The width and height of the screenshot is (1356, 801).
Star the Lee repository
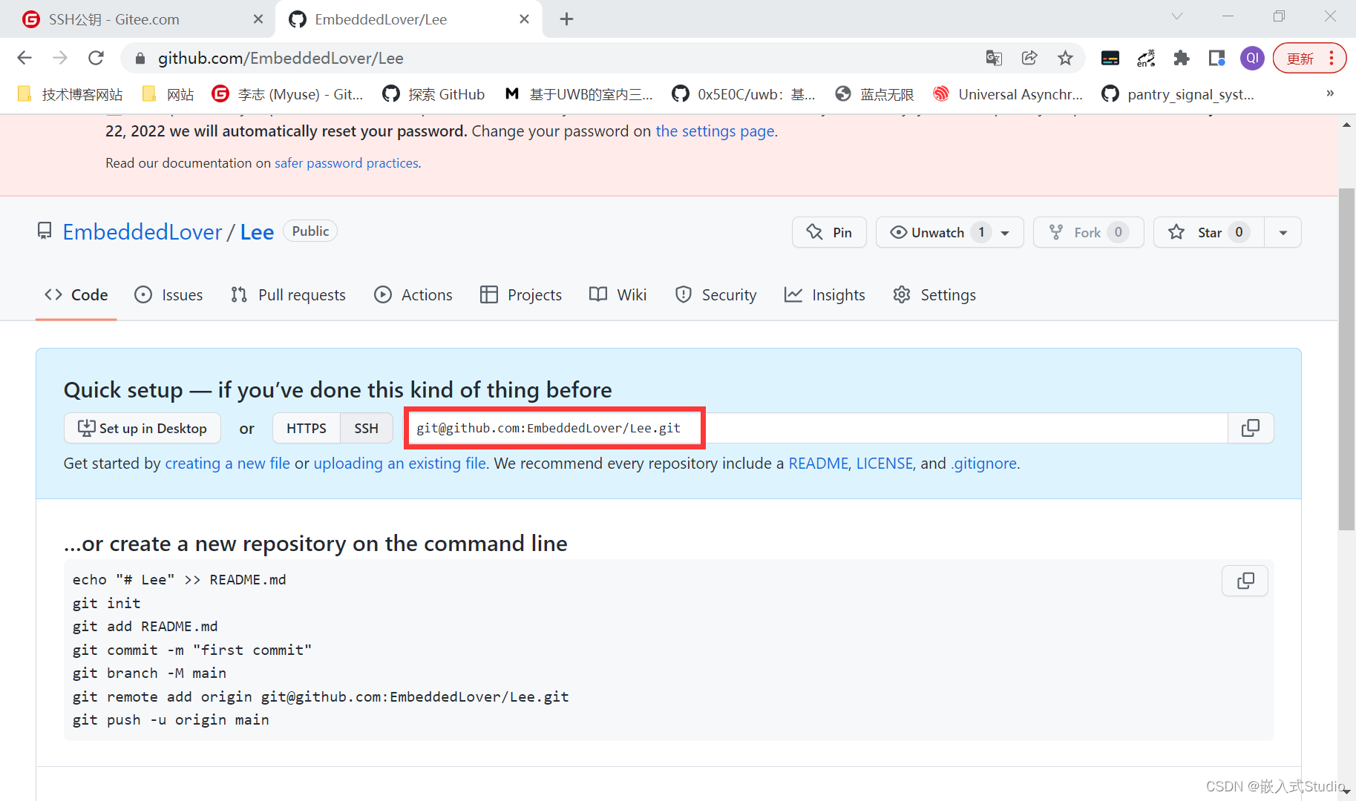coord(1209,232)
